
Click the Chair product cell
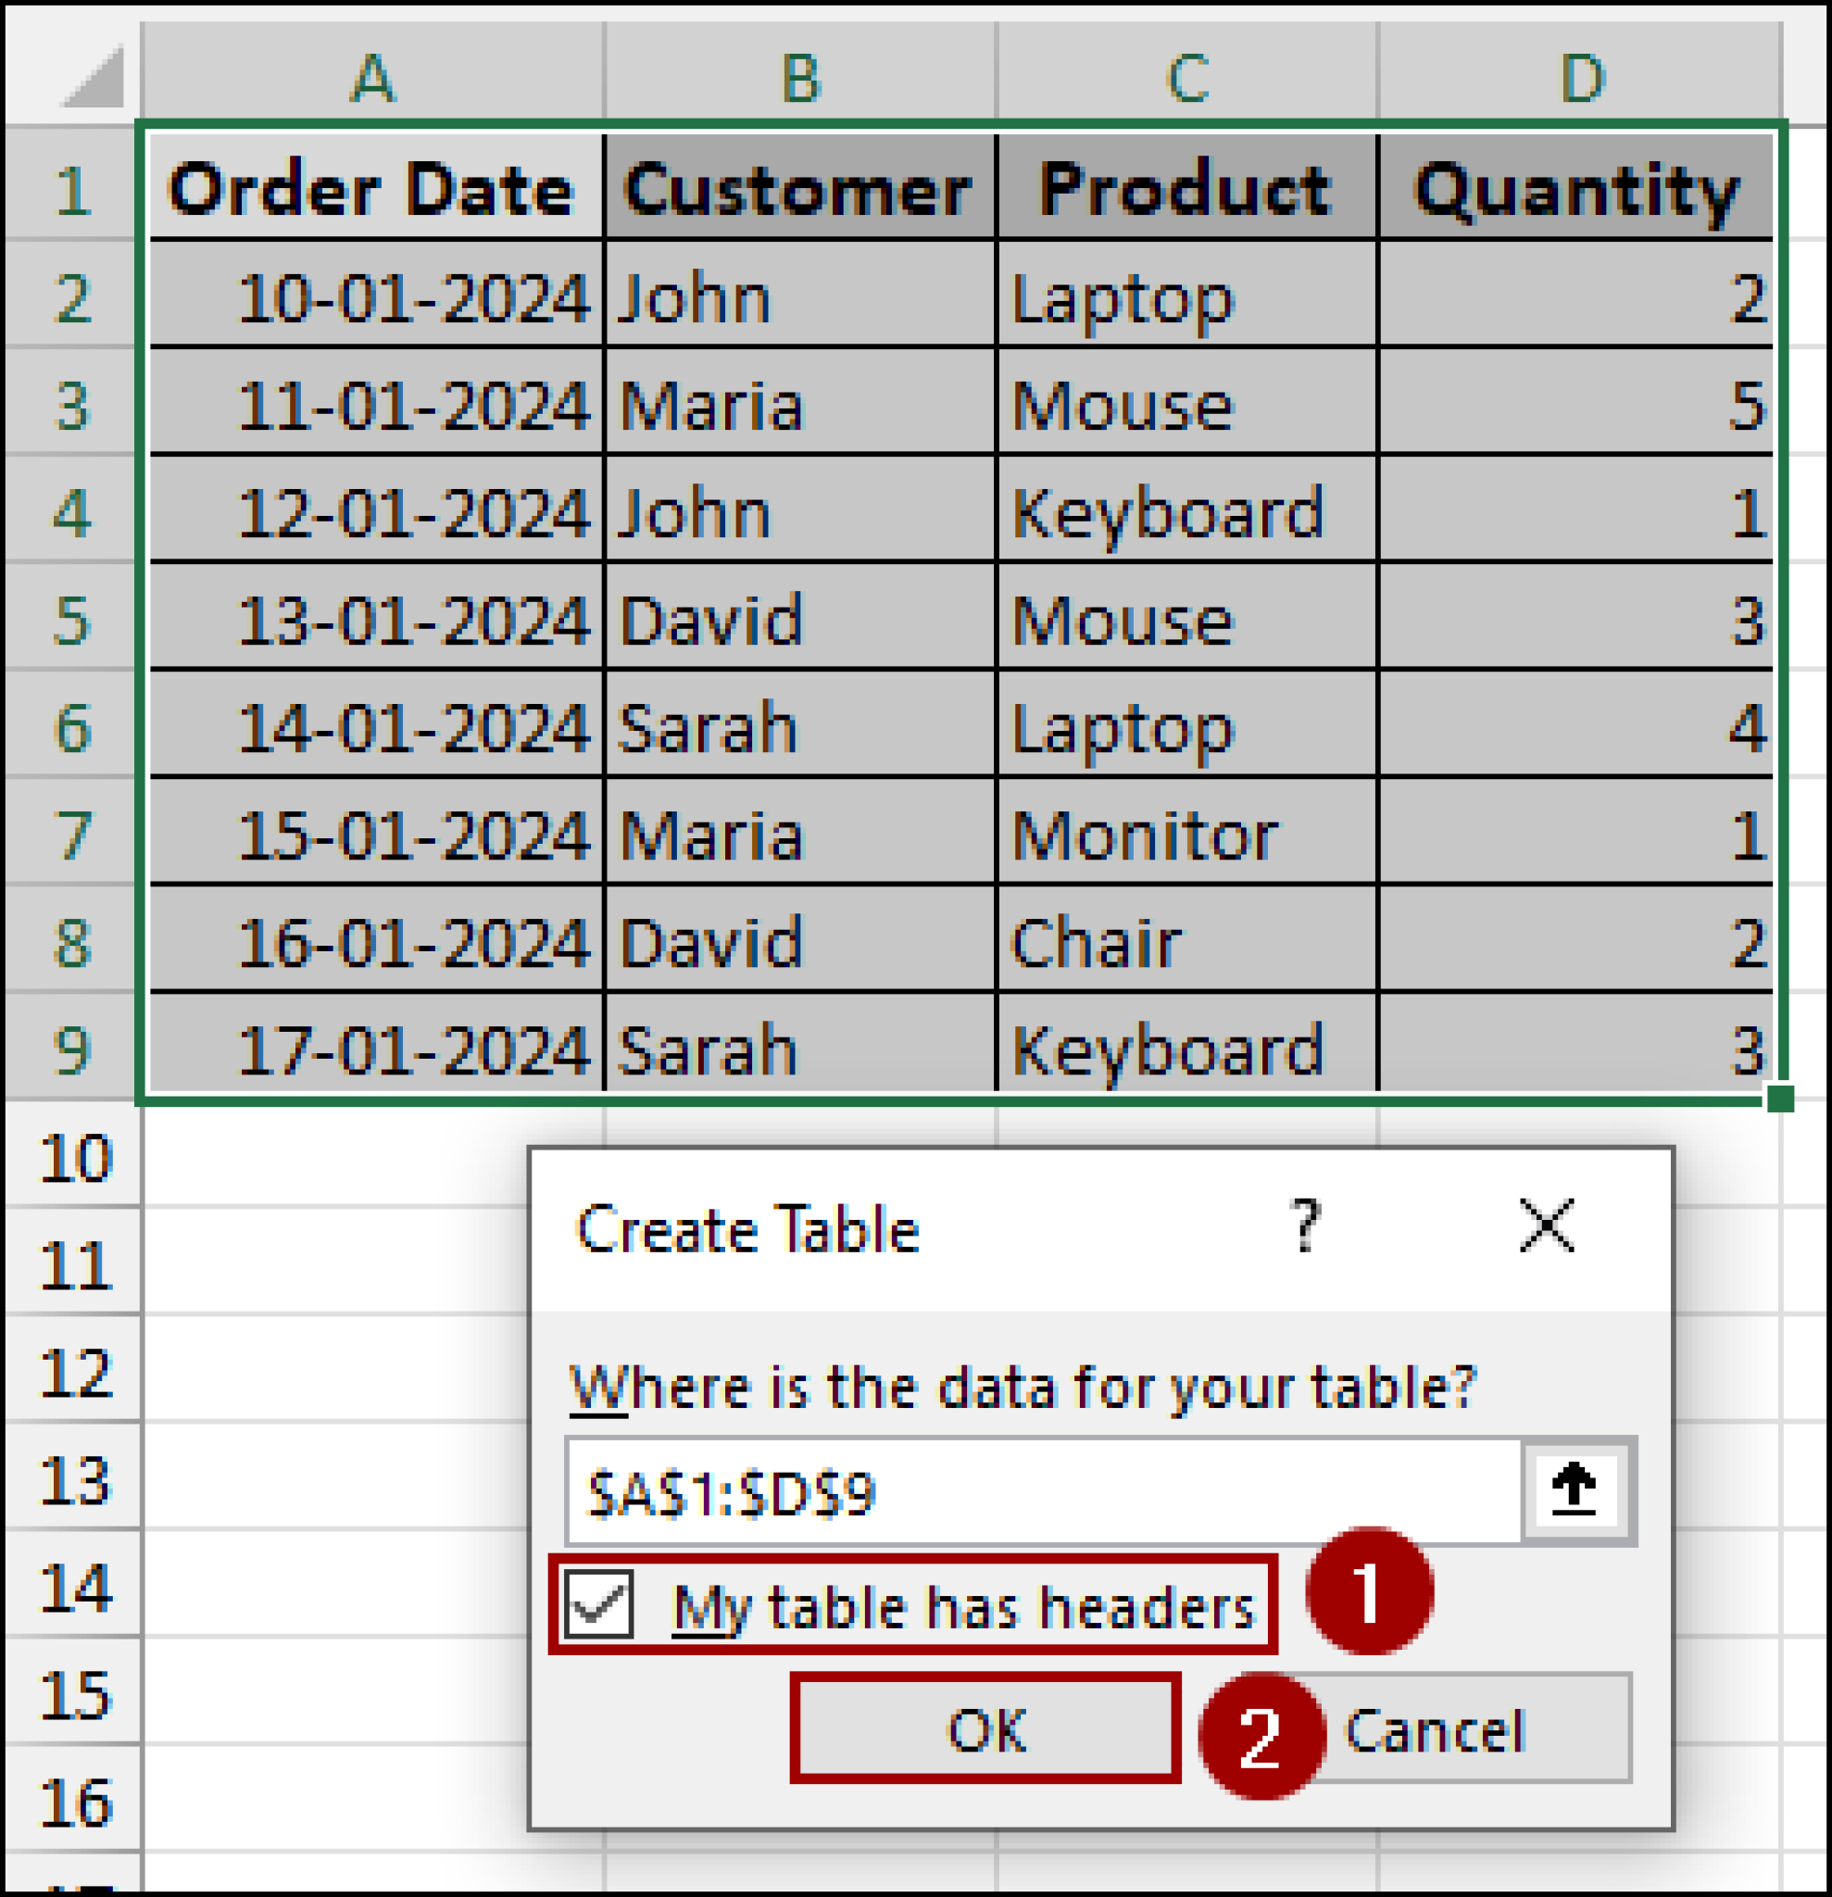point(1186,943)
